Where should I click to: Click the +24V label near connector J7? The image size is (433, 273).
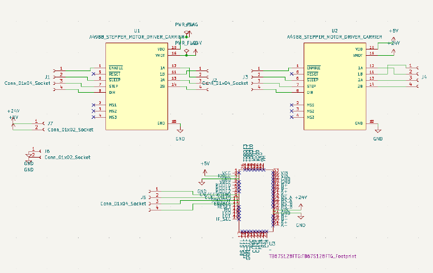[13, 111]
